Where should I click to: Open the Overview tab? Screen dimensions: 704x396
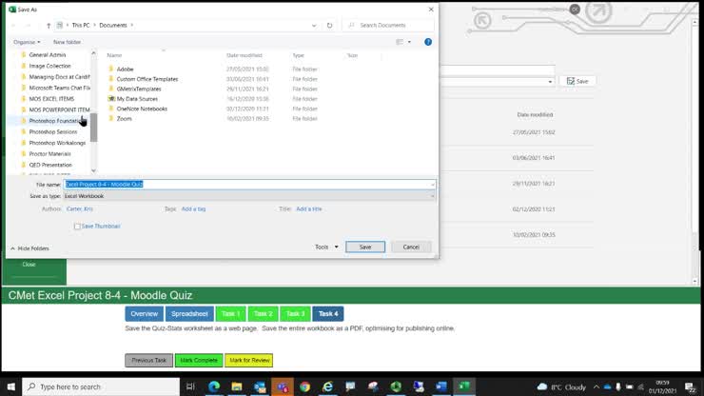click(144, 314)
